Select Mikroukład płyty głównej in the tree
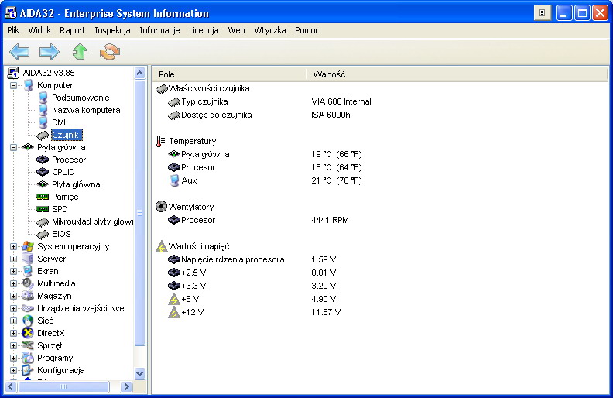 pyautogui.click(x=93, y=221)
